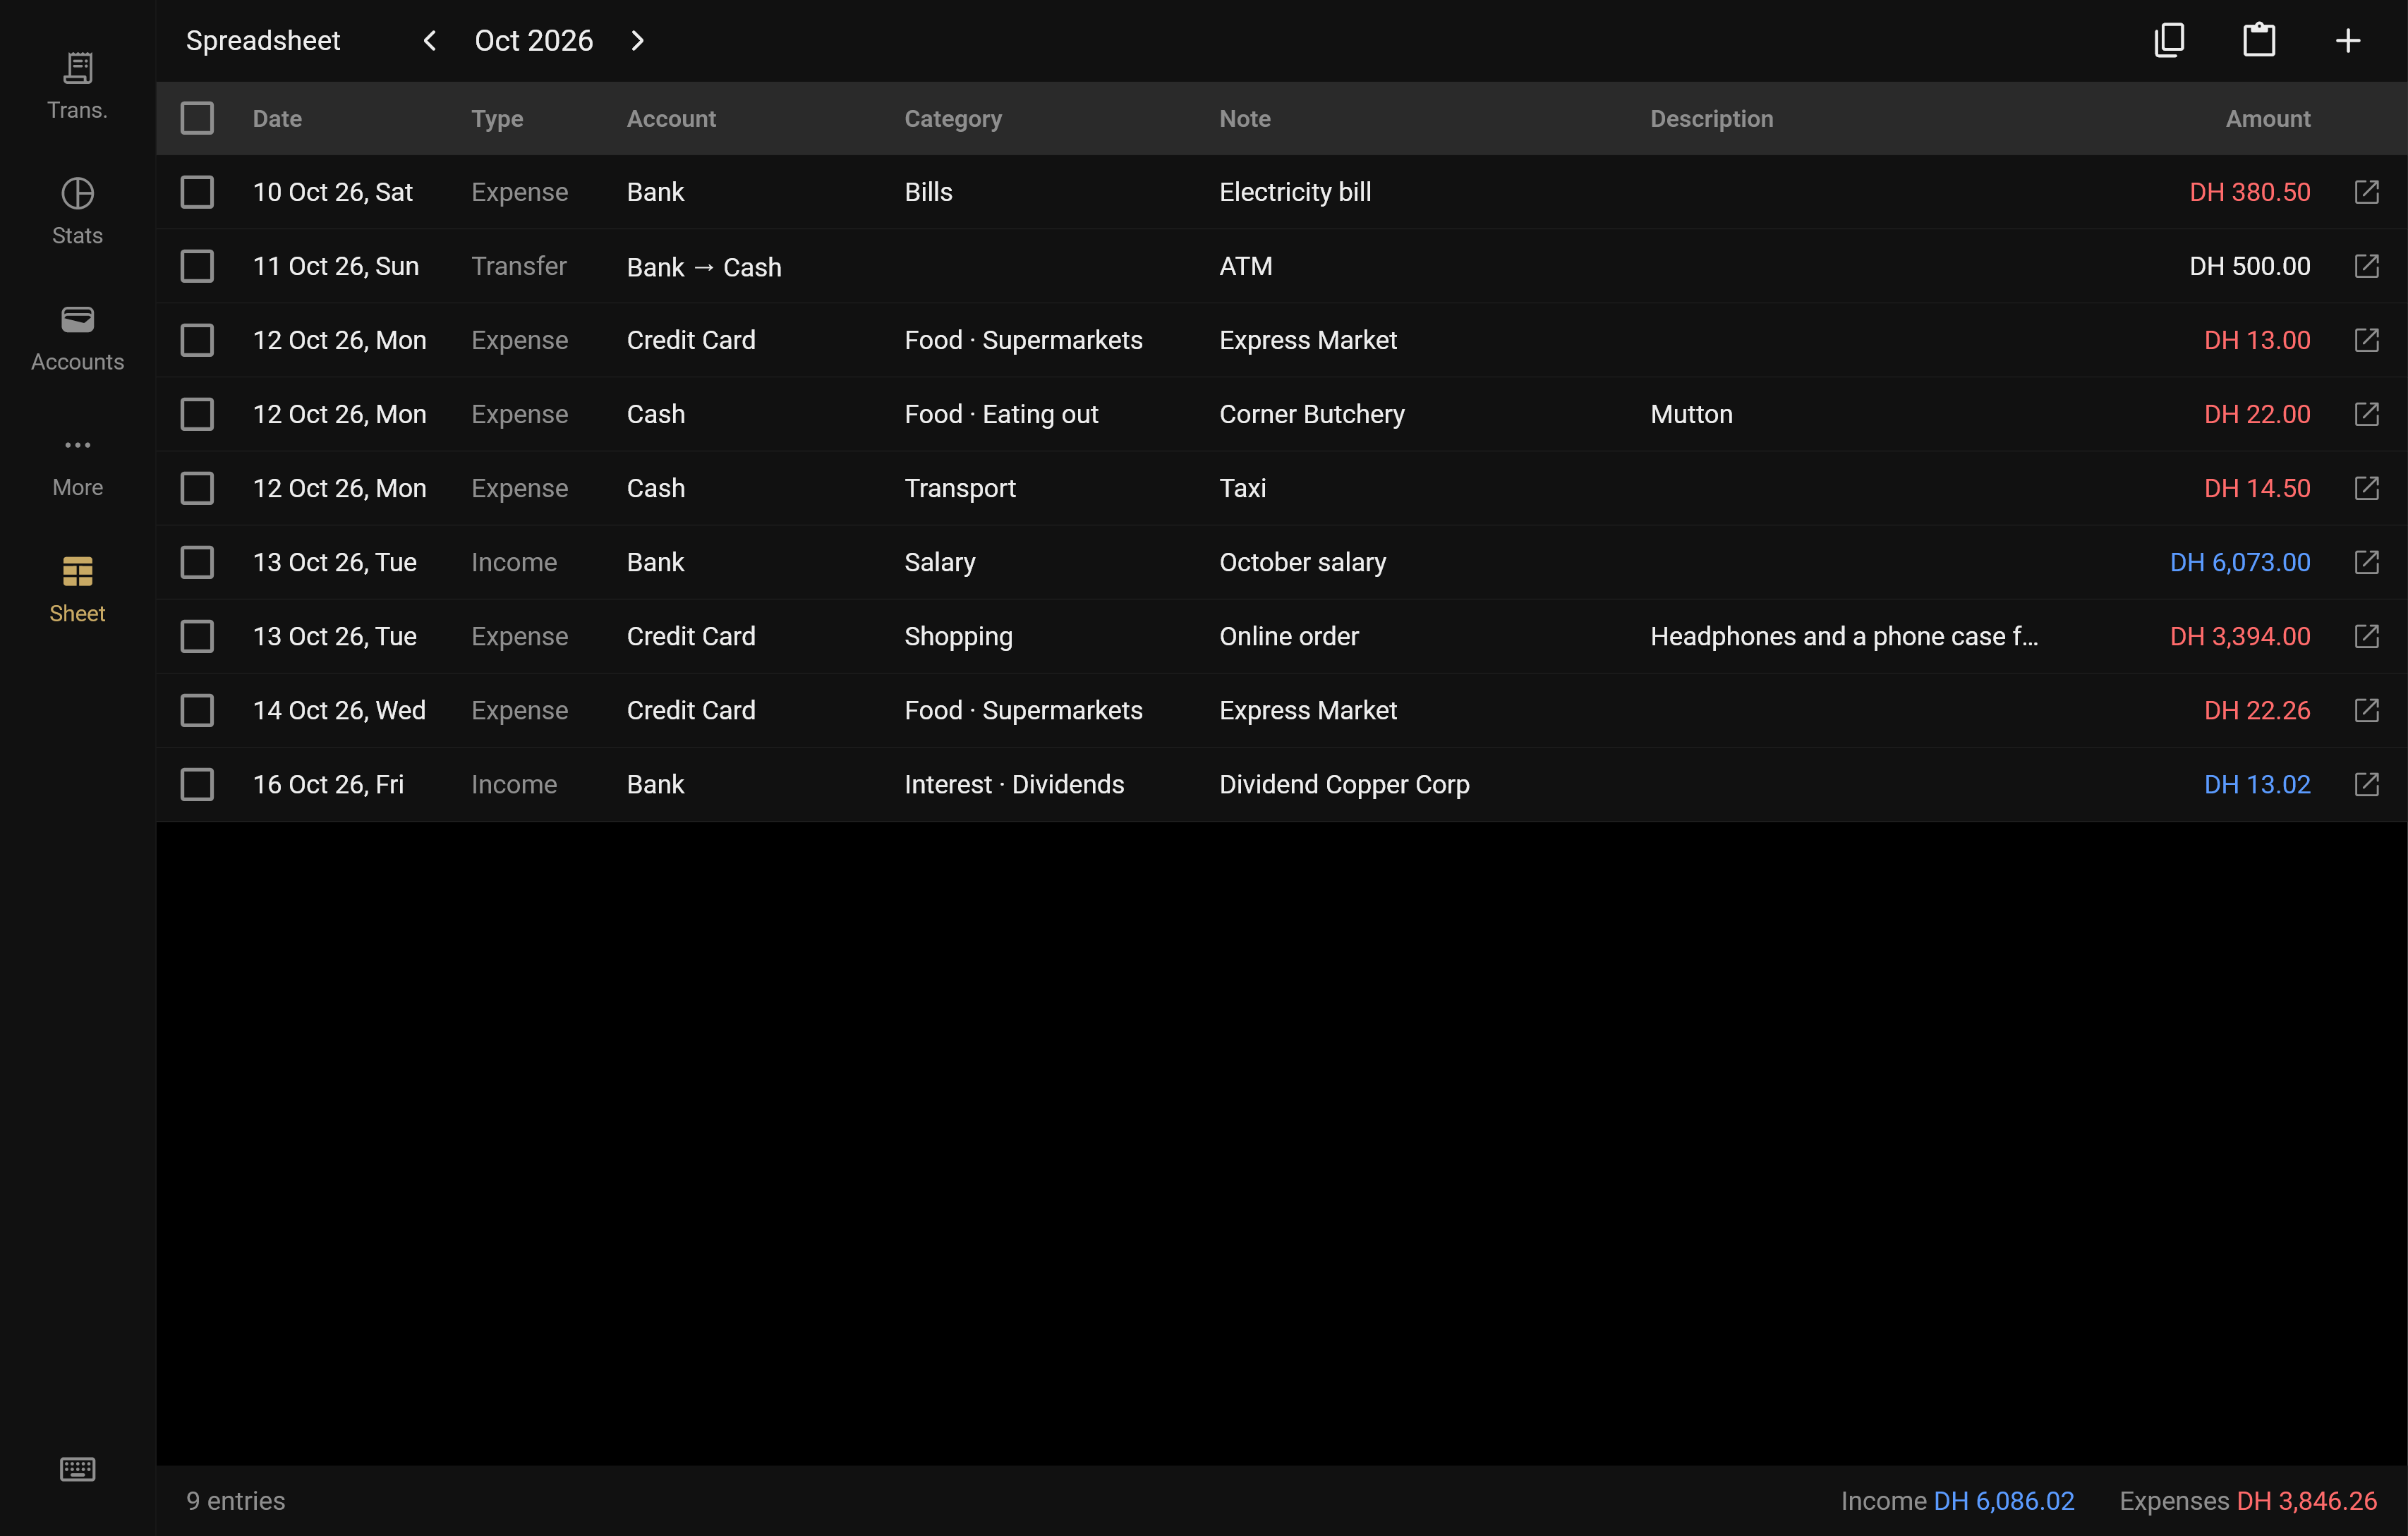The height and width of the screenshot is (1536, 2408).
Task: Go to next month arrow
Action: pyautogui.click(x=637, y=40)
